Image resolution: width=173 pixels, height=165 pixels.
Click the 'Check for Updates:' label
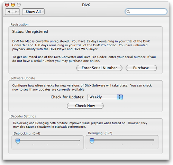point(67,97)
